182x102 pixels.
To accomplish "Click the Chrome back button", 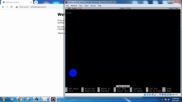I will coord(3,7).
